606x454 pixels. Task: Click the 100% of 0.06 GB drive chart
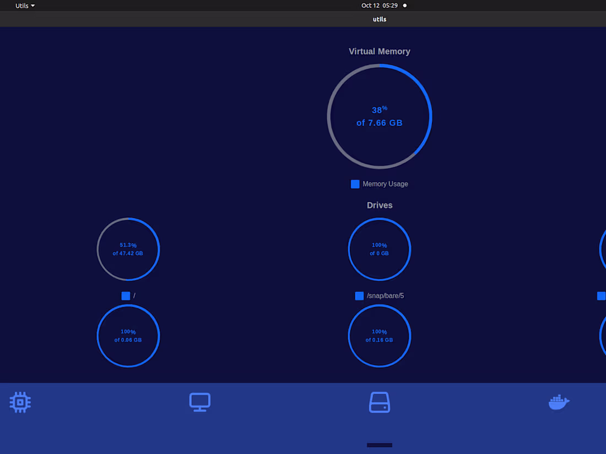[x=128, y=336]
